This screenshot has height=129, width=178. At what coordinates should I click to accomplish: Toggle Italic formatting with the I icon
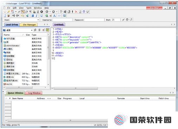[x=37, y=16]
